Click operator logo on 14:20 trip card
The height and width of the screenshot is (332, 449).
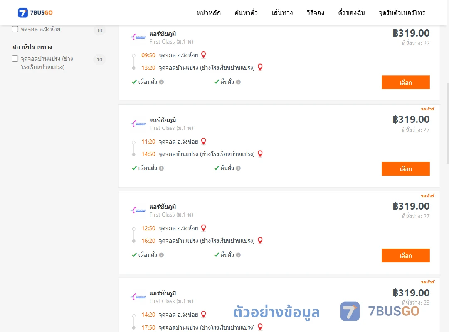click(138, 297)
